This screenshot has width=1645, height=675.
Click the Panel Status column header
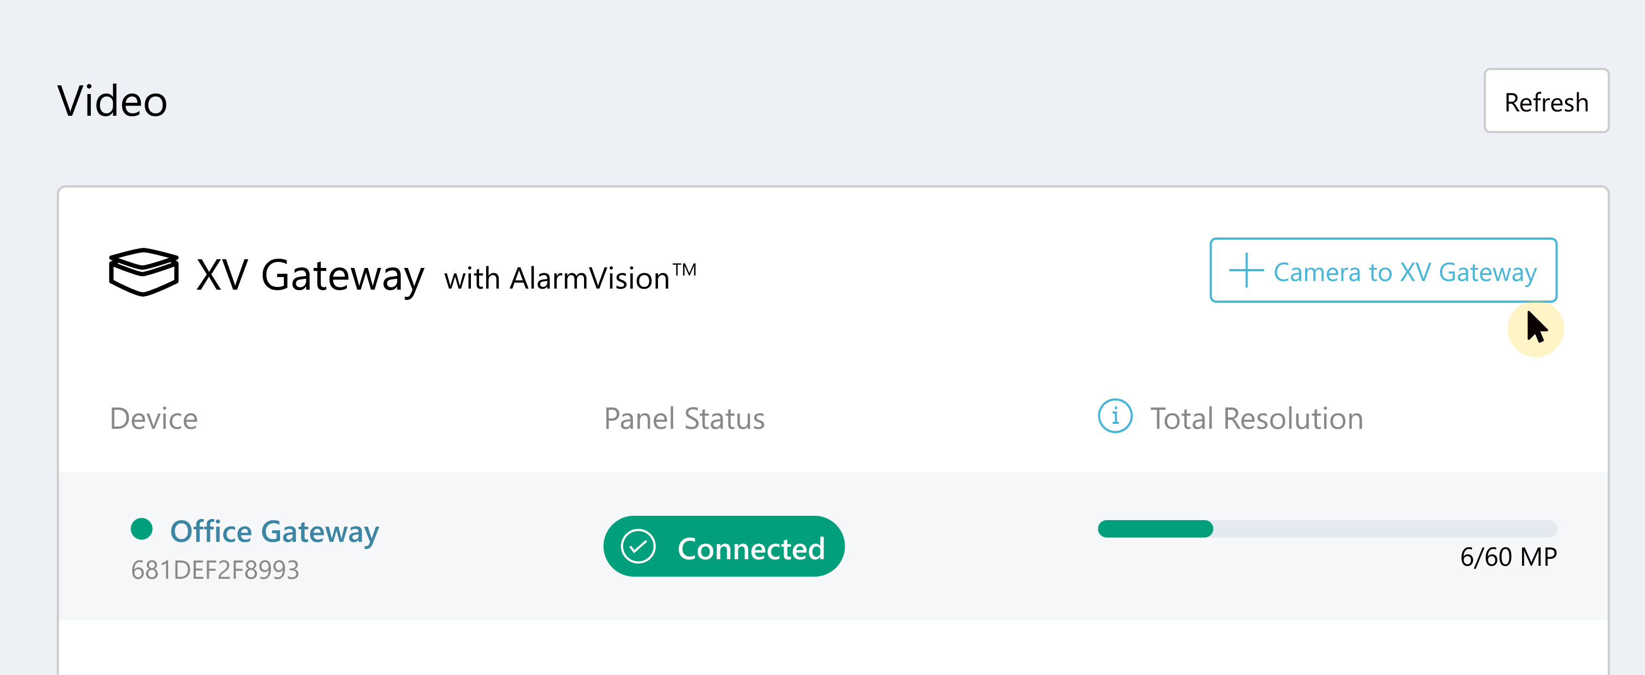tap(684, 418)
